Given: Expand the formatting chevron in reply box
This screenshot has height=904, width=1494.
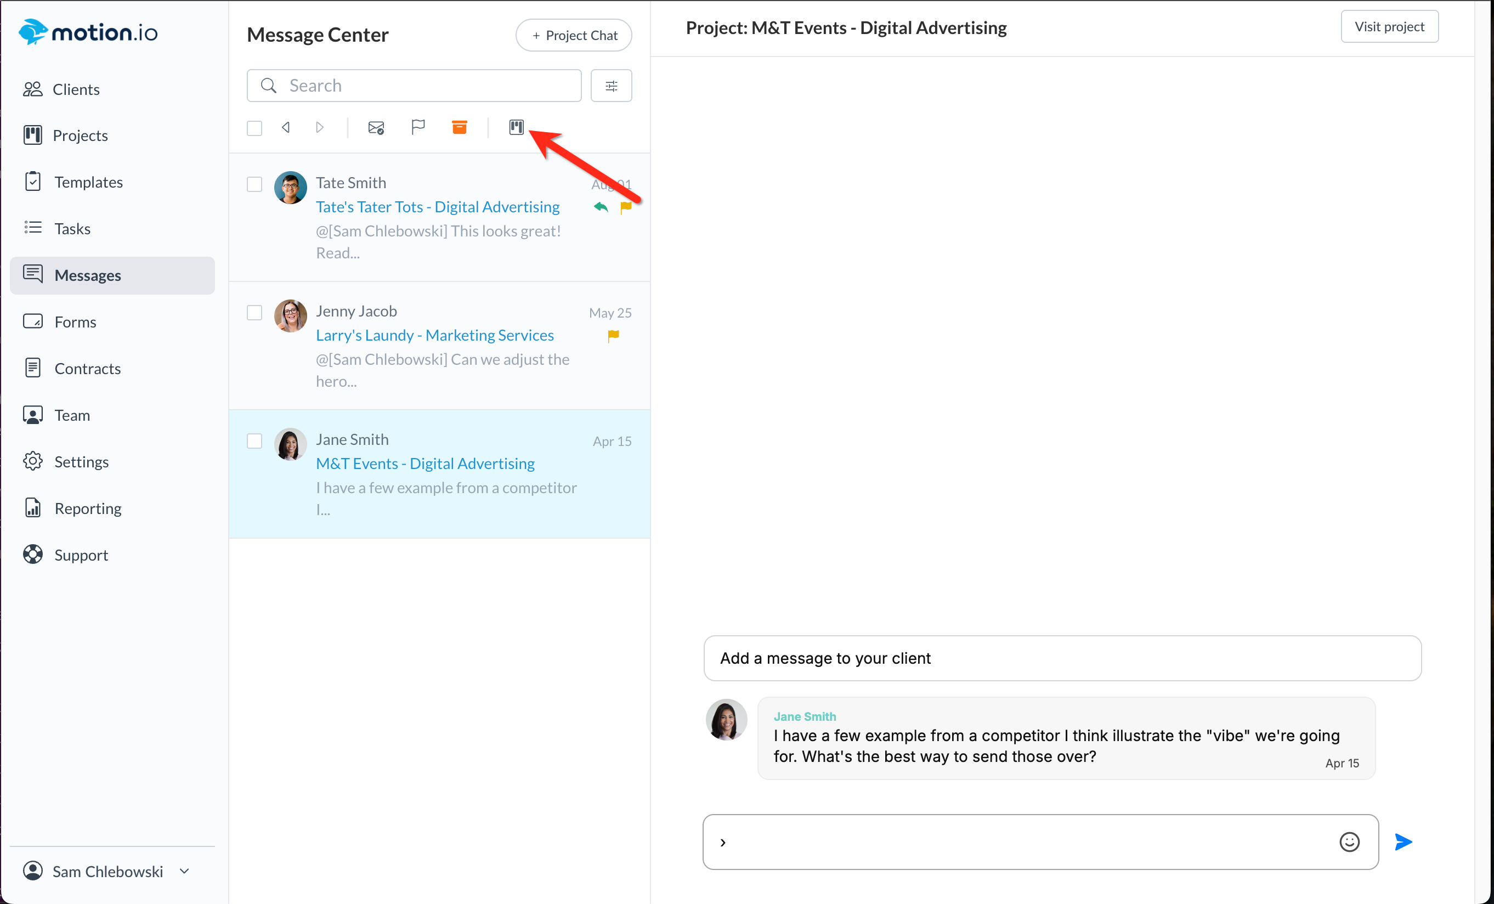Looking at the screenshot, I should [x=723, y=842].
